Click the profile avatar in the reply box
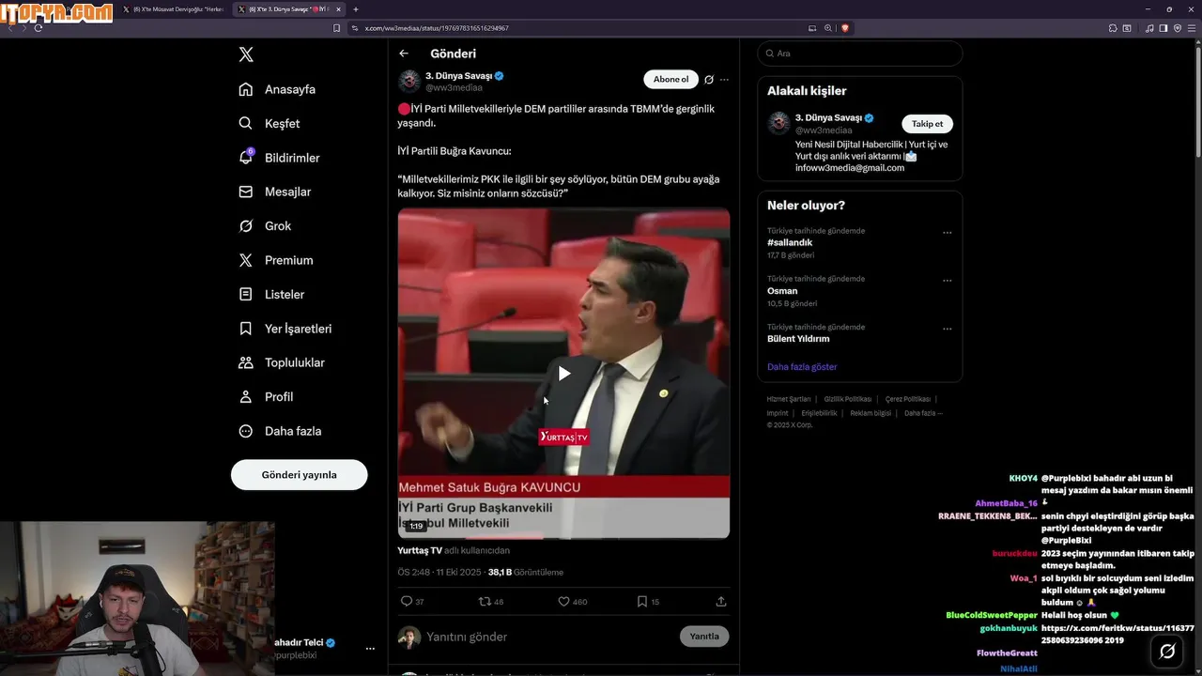Viewport: 1202px width, 676px height. pos(409,638)
